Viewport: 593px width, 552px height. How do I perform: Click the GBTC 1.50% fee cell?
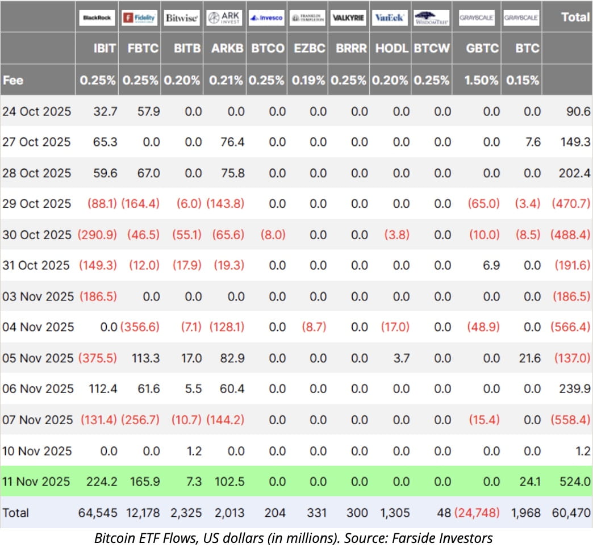[481, 80]
